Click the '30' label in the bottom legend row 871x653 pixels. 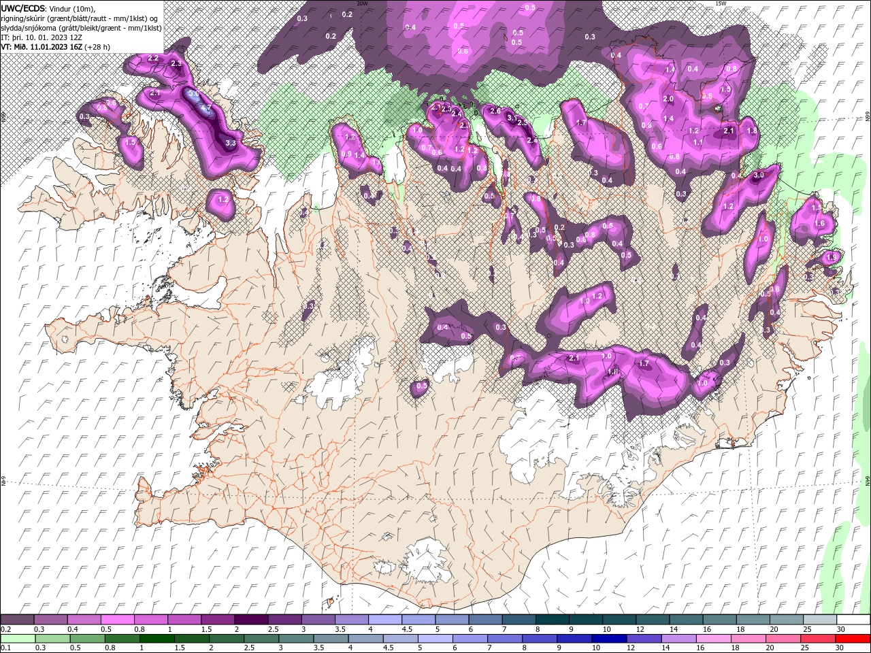coord(840,648)
